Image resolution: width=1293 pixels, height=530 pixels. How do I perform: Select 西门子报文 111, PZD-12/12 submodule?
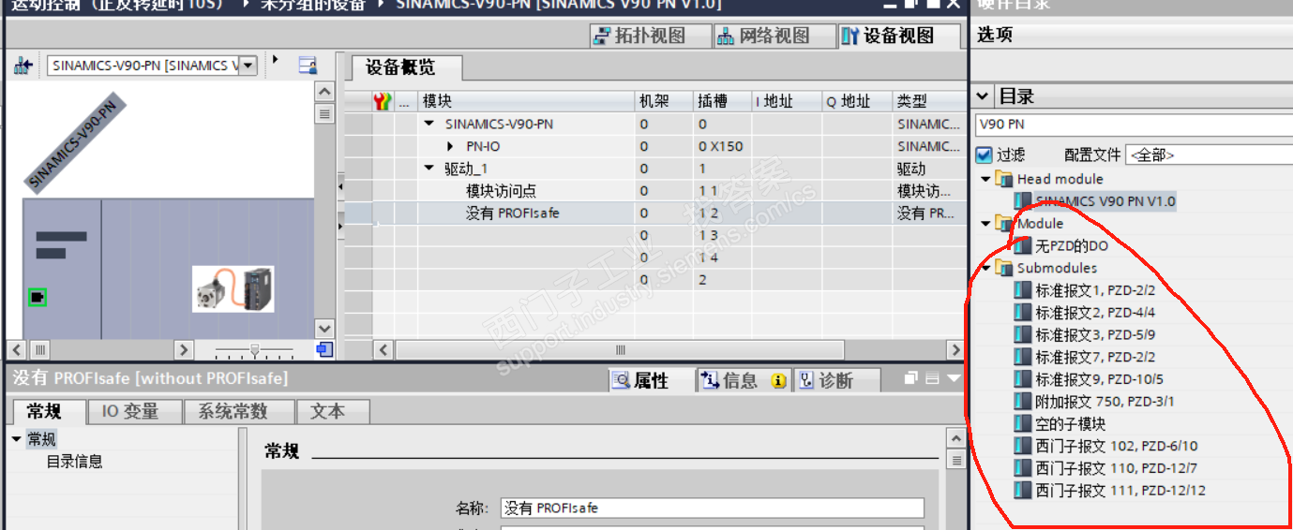click(1120, 491)
